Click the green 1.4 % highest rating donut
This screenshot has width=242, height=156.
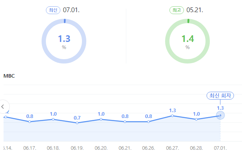[187, 41]
